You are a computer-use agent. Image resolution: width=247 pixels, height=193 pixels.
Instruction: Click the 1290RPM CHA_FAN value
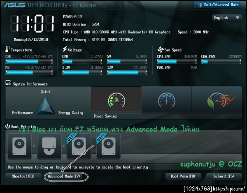point(235,56)
